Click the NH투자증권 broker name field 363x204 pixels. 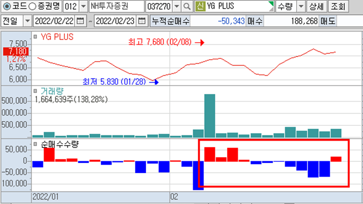[x=117, y=6]
